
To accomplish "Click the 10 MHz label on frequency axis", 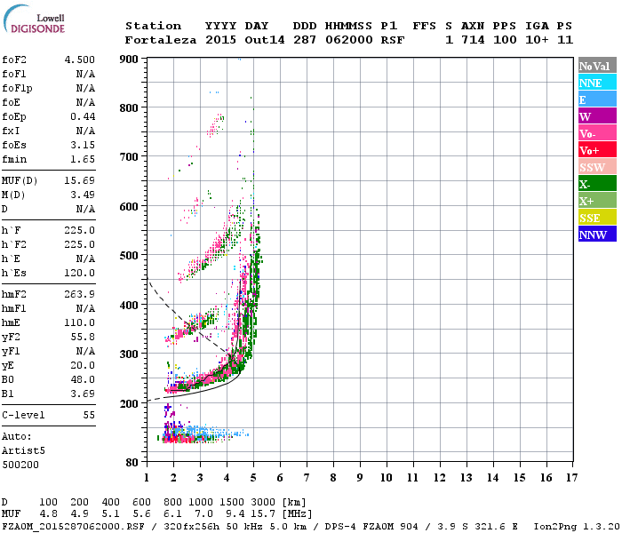I will click(x=387, y=478).
